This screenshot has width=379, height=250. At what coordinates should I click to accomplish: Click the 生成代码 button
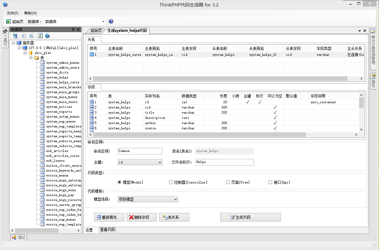tap(250, 217)
